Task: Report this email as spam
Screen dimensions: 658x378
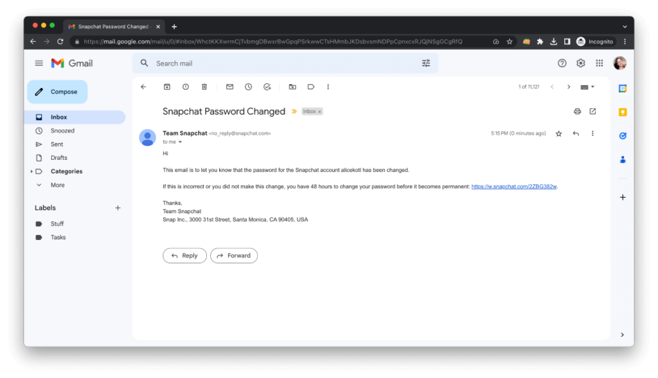Action: pyautogui.click(x=185, y=87)
